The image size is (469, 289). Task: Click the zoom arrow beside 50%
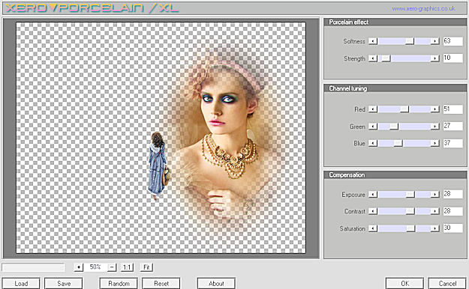coord(78,267)
